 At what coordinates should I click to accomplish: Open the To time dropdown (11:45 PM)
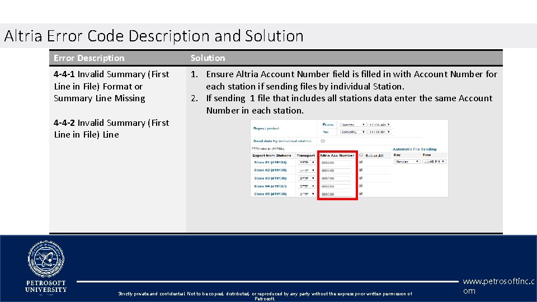click(379, 132)
